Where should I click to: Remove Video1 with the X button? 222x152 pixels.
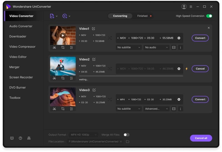(x=209, y=28)
